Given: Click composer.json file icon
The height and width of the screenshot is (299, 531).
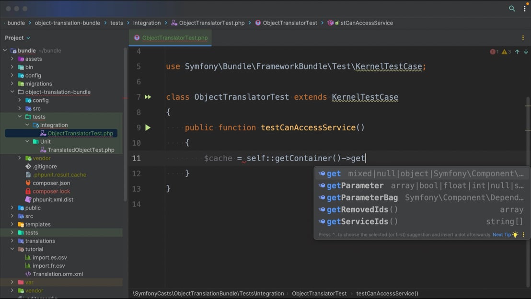Looking at the screenshot, I should coord(28,183).
